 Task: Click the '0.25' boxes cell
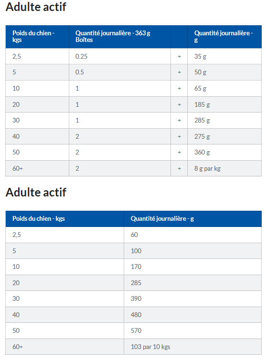(120, 56)
